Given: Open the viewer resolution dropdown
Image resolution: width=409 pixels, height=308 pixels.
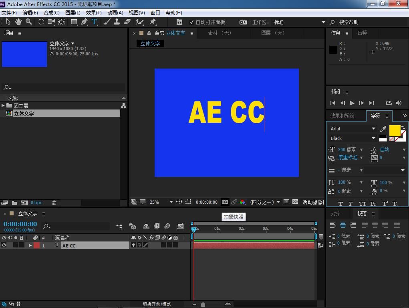Looking at the screenshot, I should (278, 202).
